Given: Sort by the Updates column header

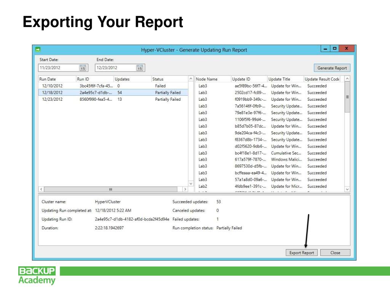Looking at the screenshot, I should (x=133, y=79).
